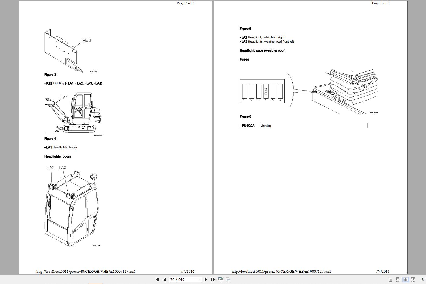
Task: Click the "Fuses" heading
Action: [244, 60]
